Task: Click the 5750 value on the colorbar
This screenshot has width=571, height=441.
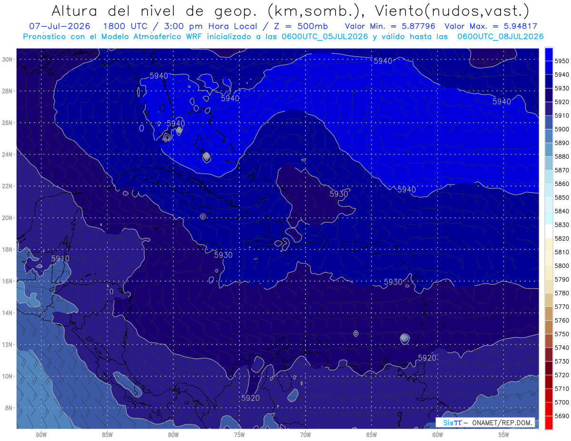Action: click(562, 334)
